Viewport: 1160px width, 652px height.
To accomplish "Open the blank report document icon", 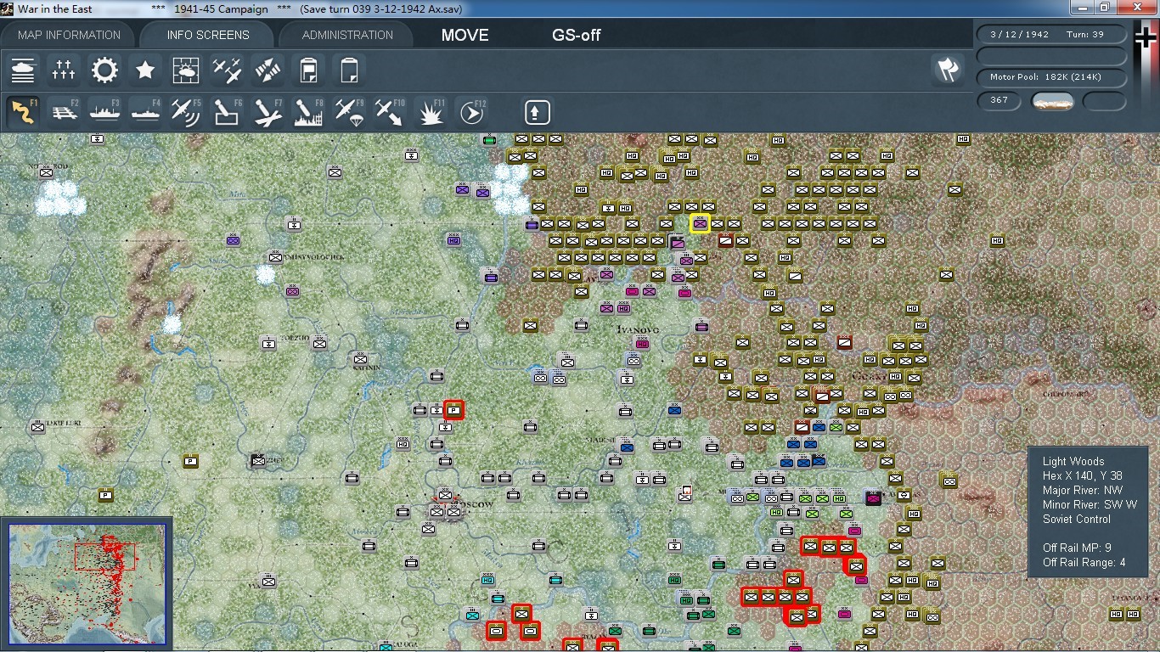I will tap(349, 70).
